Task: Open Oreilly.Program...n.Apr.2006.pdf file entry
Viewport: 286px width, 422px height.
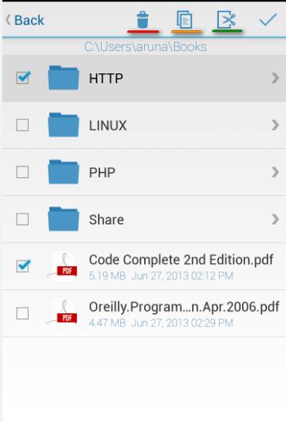Action: [x=144, y=313]
